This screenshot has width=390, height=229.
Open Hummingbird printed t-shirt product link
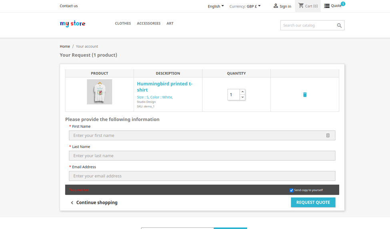pyautogui.click(x=165, y=87)
